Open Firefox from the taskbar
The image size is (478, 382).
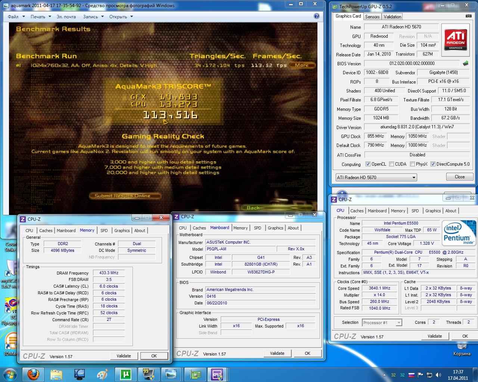pos(33,374)
